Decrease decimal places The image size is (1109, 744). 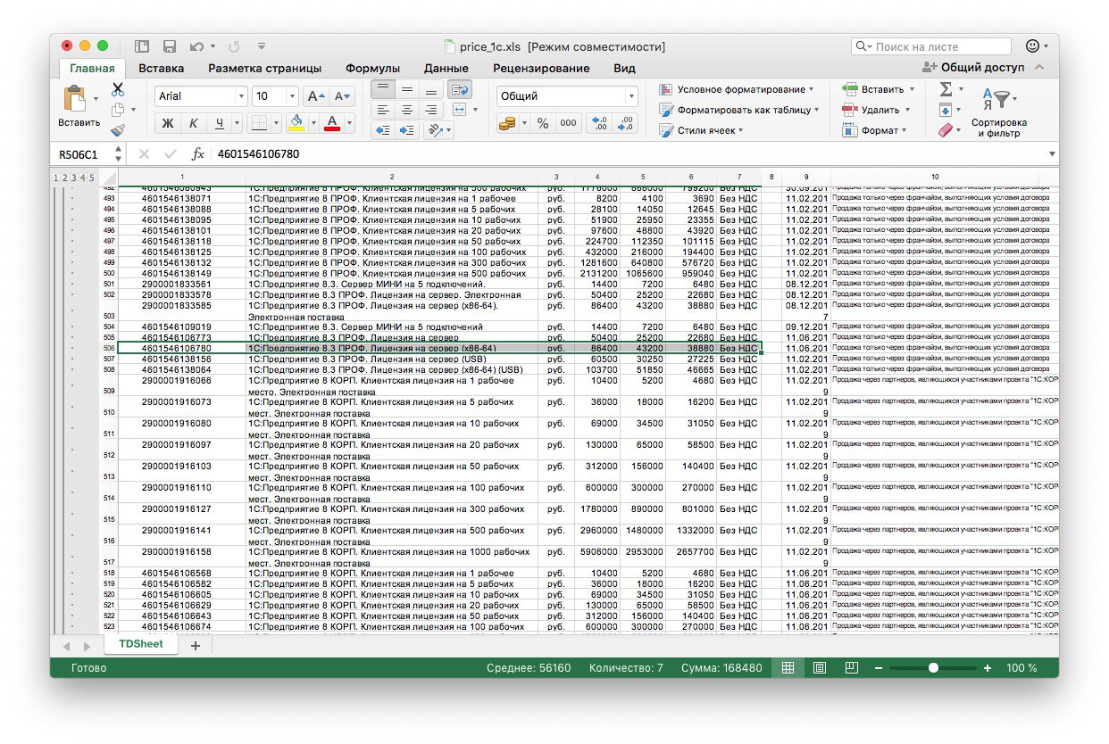(626, 124)
